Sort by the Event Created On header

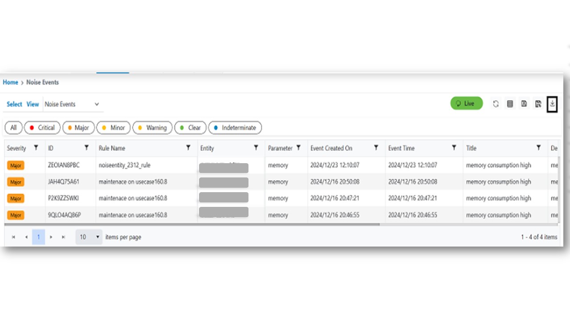331,148
